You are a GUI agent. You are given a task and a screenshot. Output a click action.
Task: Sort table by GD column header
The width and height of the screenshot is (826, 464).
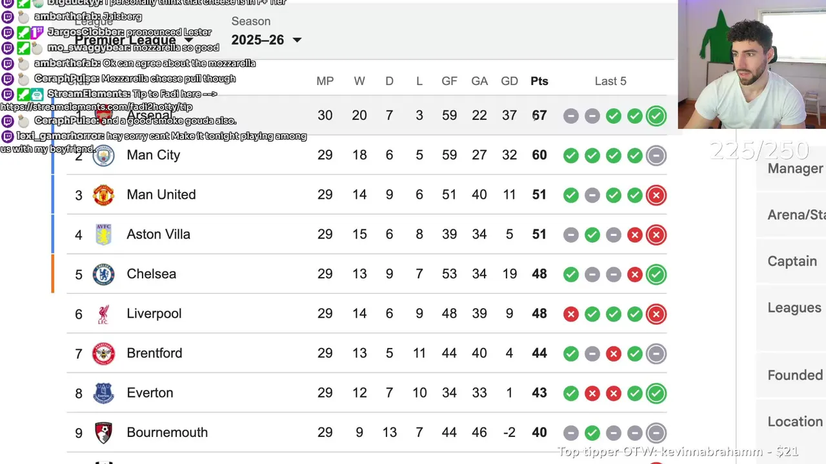509,81
